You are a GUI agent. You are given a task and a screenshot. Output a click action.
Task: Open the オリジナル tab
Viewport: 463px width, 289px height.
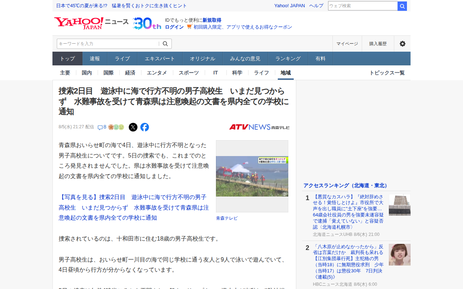click(x=203, y=59)
